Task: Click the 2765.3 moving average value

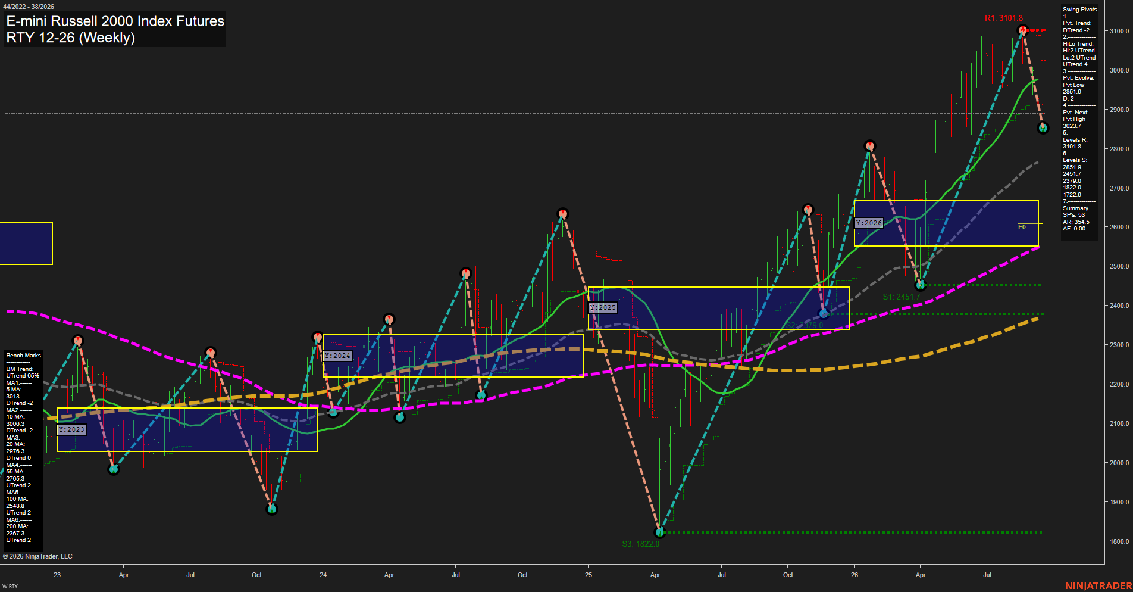Action: click(15, 479)
